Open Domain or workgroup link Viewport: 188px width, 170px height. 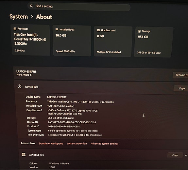pyautogui.click(x=51, y=144)
